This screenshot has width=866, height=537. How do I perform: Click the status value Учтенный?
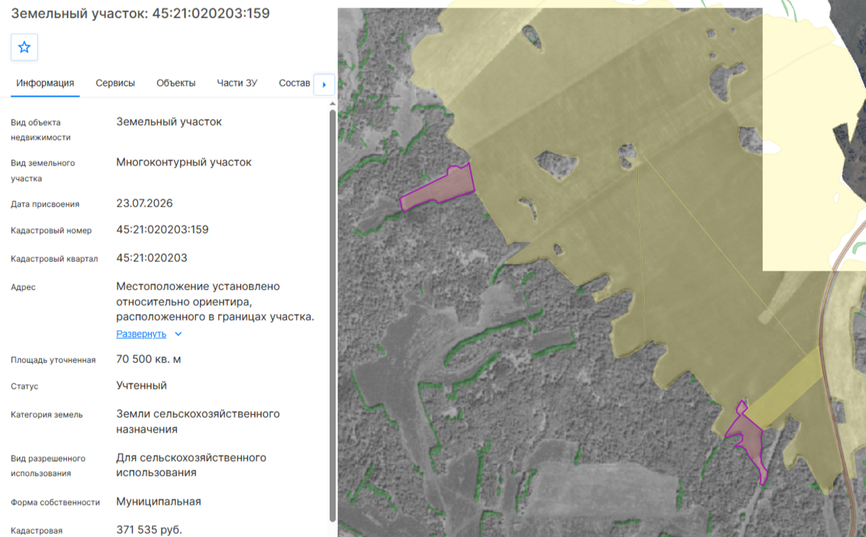click(x=142, y=386)
